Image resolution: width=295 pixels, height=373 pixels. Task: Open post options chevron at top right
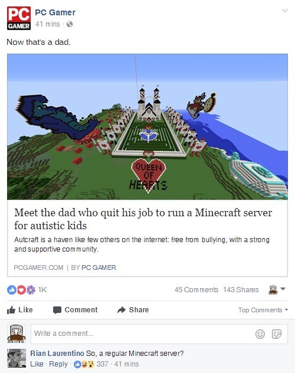285,11
